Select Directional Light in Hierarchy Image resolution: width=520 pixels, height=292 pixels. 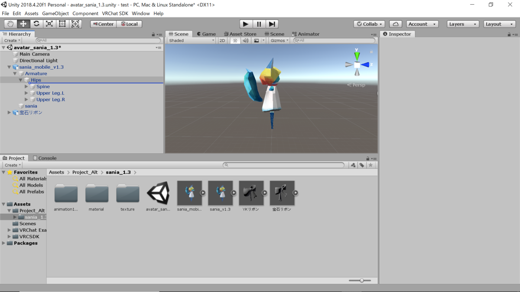38,61
